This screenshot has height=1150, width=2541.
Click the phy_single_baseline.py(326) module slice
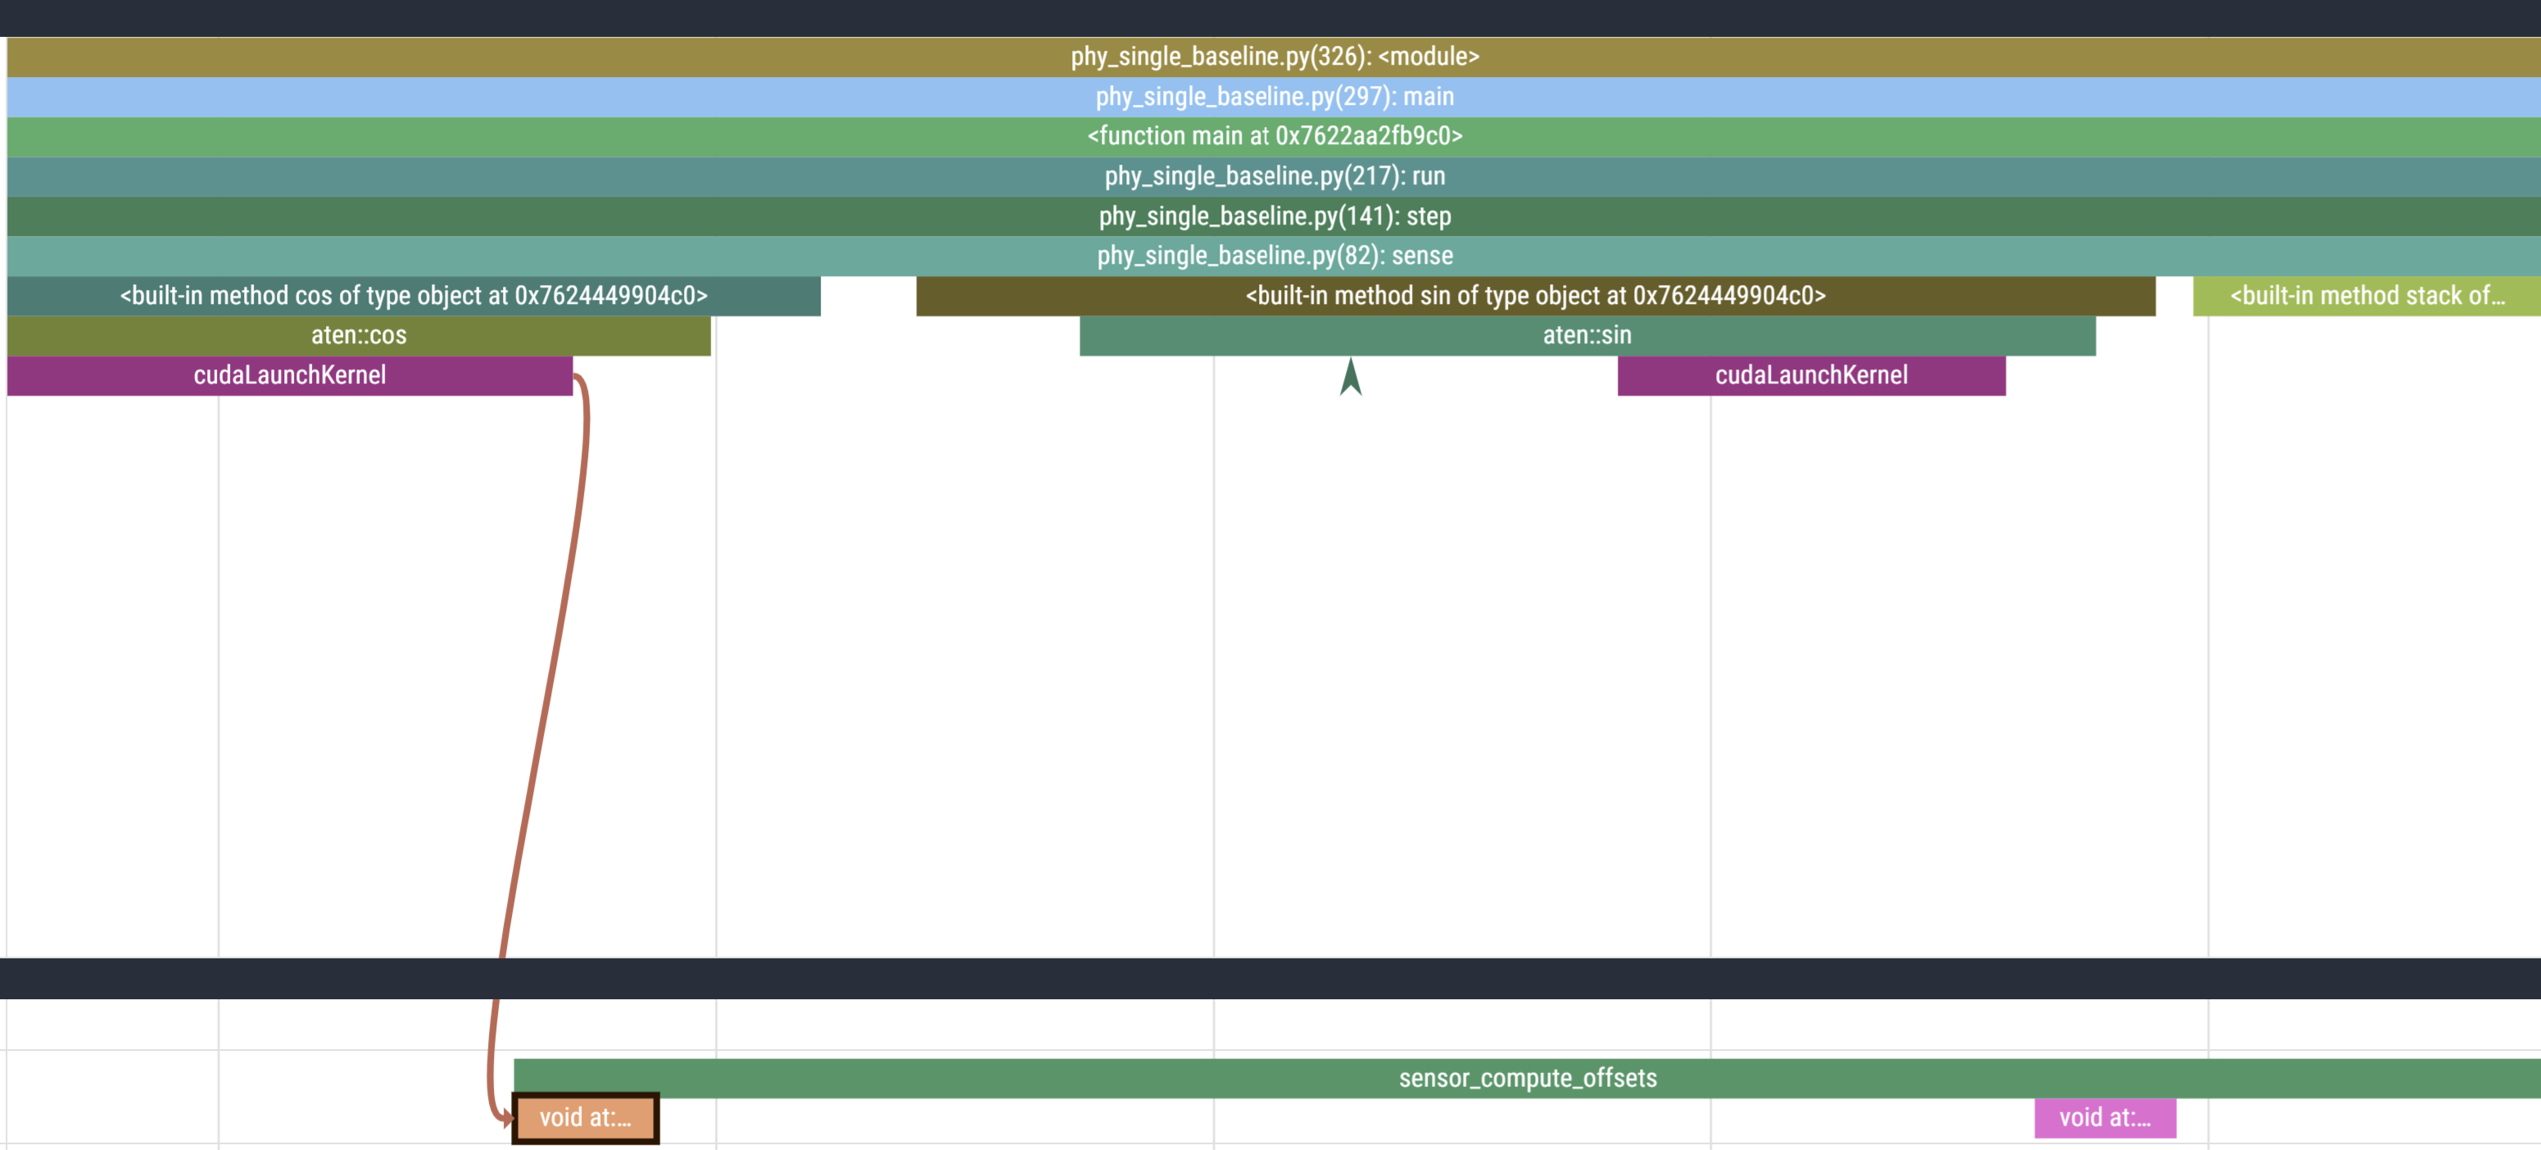1275,57
